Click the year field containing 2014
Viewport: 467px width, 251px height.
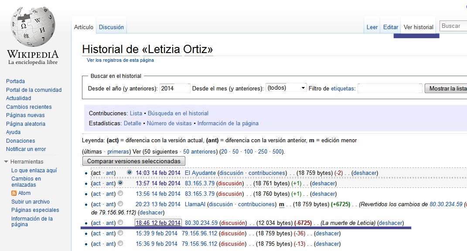coord(175,88)
